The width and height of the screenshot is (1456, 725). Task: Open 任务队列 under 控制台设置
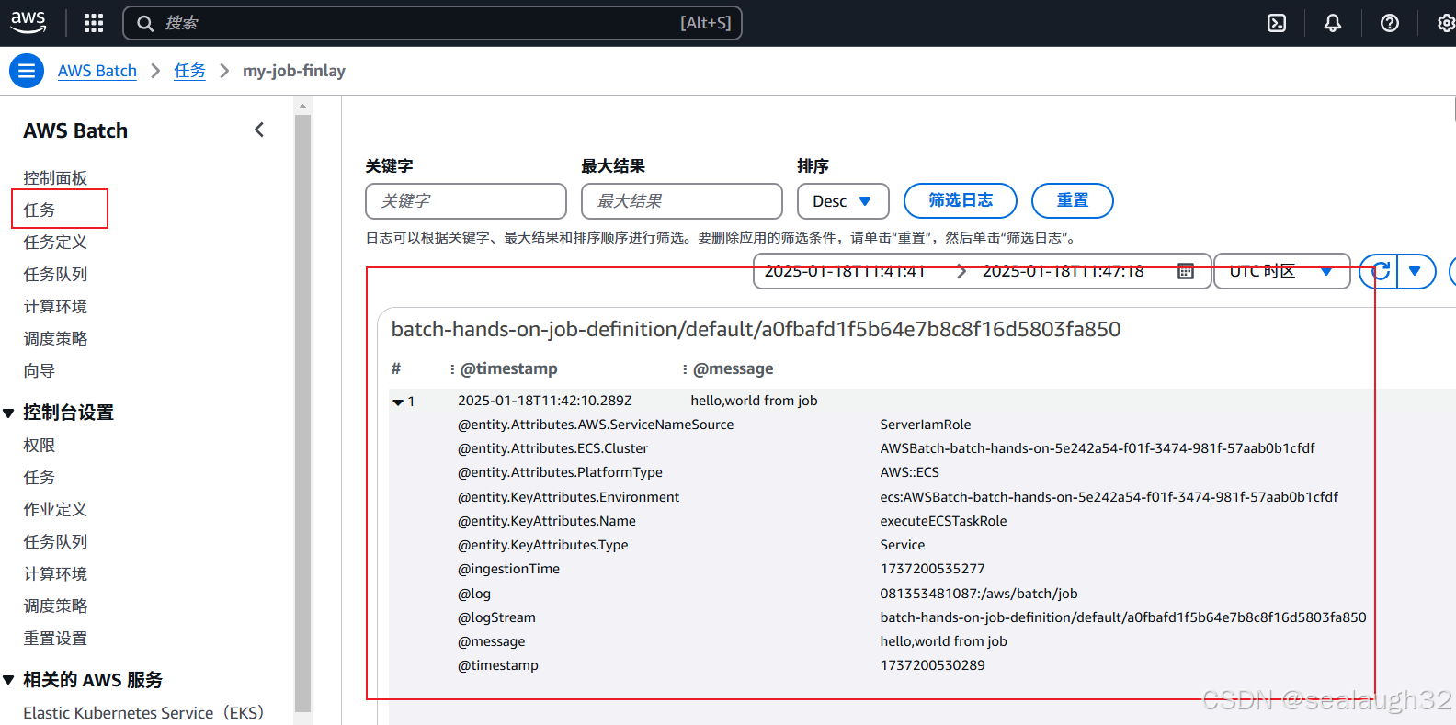pos(55,541)
